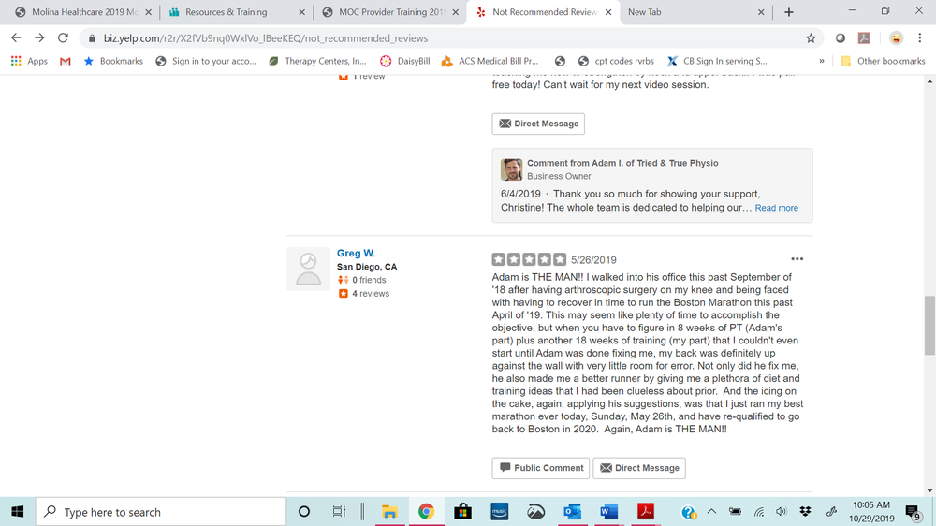Click the Windows search box

pos(161,512)
